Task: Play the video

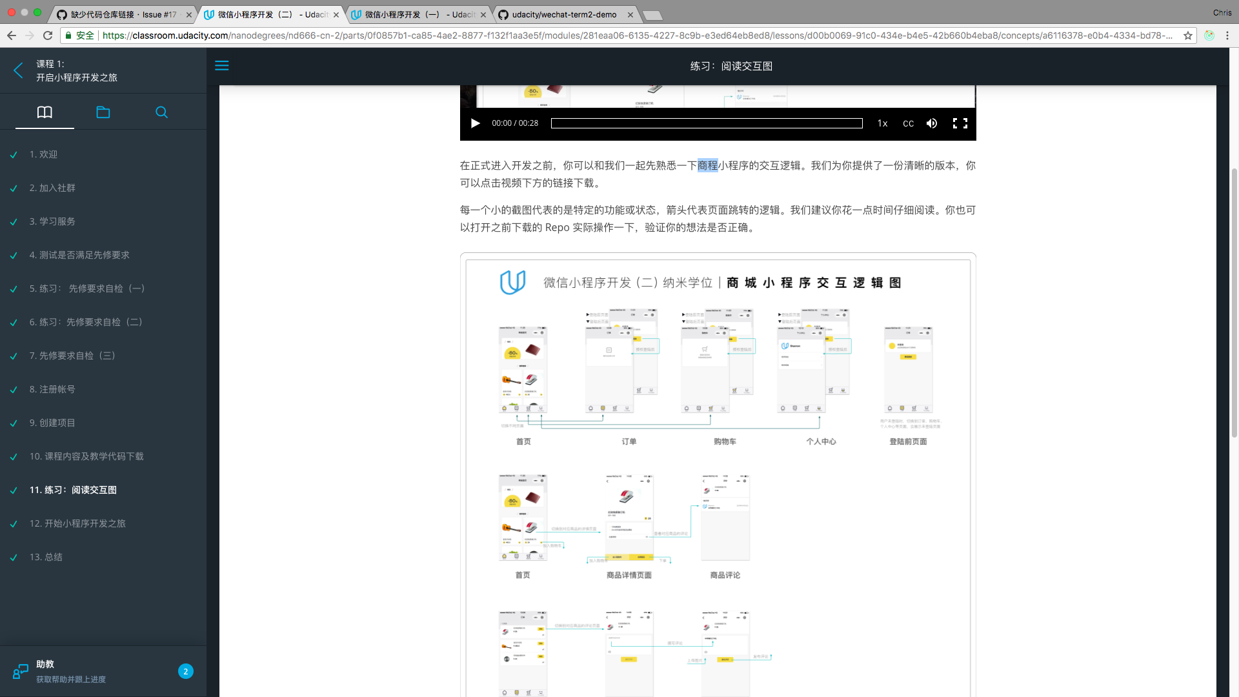Action: point(476,123)
